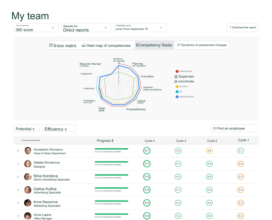Click Konstantin Romanov's Cycle 2 score 8.8
This screenshot has height=220, width=272.
point(209,151)
